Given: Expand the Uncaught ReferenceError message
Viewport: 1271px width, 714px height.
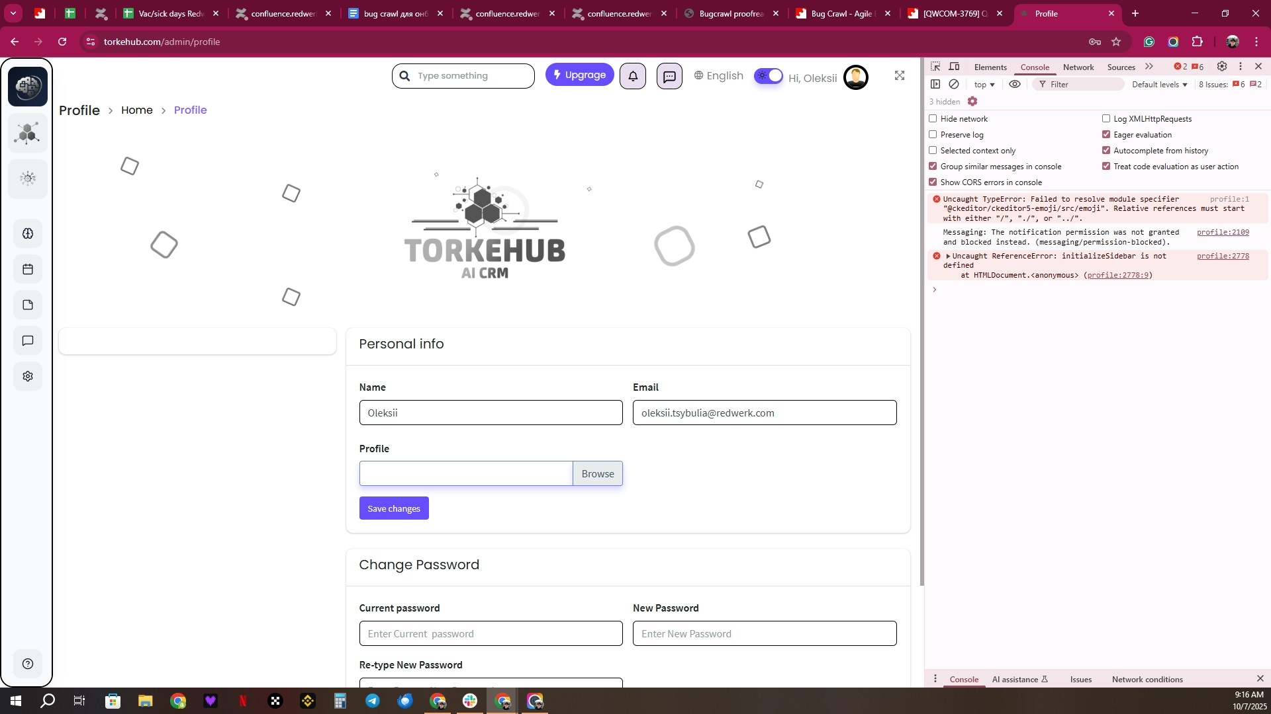Looking at the screenshot, I should [x=948, y=256].
